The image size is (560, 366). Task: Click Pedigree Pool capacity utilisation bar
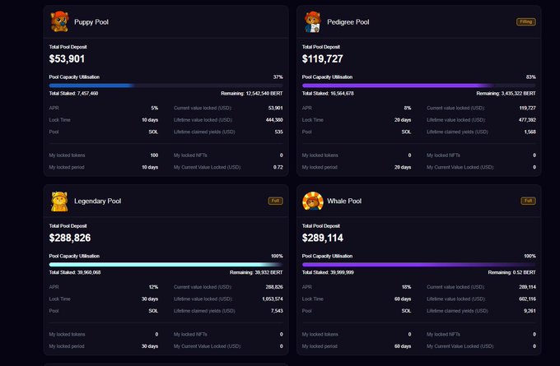click(418, 86)
